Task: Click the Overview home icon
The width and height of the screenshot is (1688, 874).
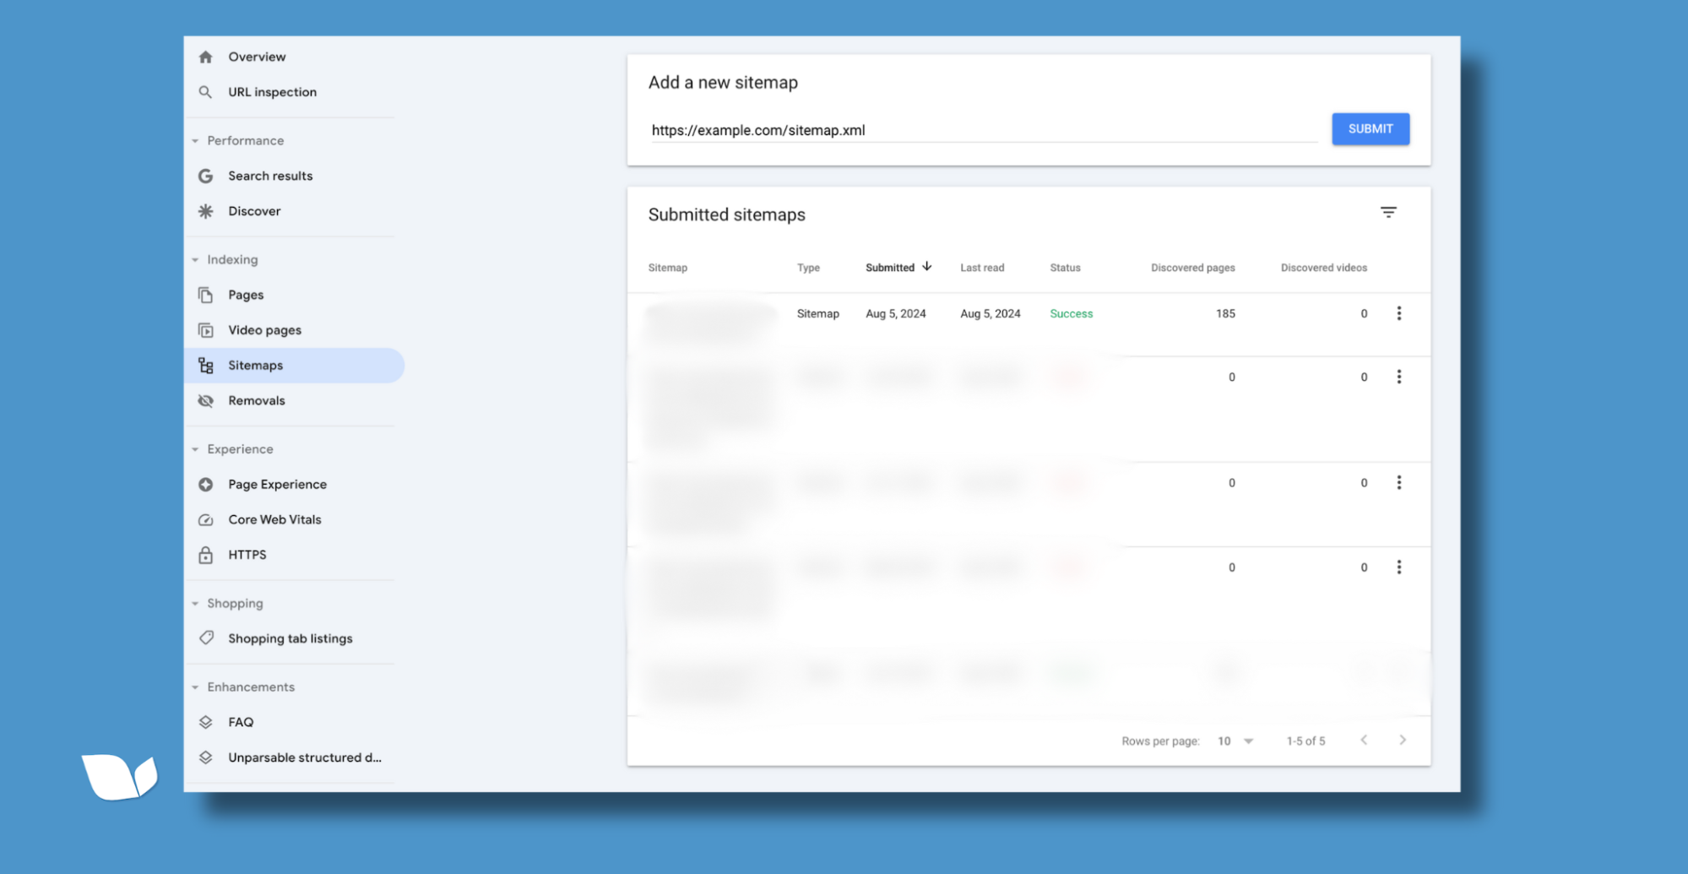Action: (205, 57)
